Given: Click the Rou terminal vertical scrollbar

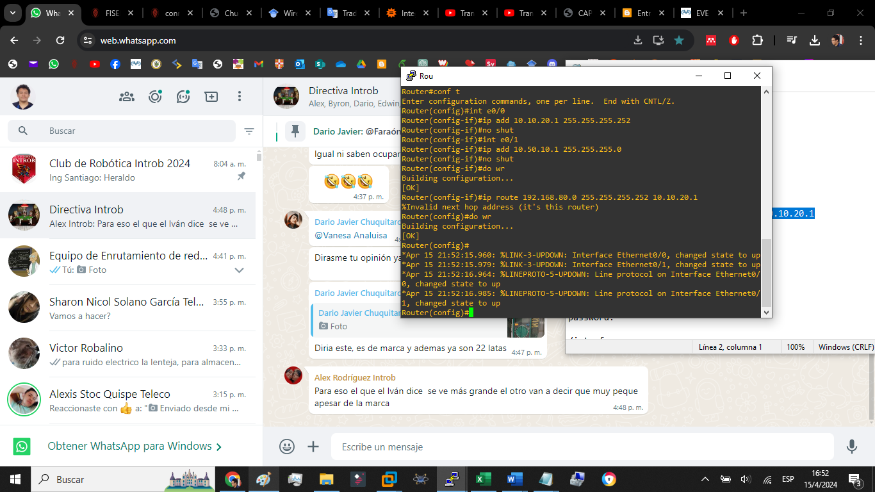Looking at the screenshot, I should tap(766, 272).
